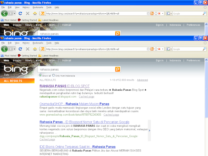Open GramediaSHOP Rahasia Malam Musim Panas result
Screen dimensions: 208x156
(74, 104)
